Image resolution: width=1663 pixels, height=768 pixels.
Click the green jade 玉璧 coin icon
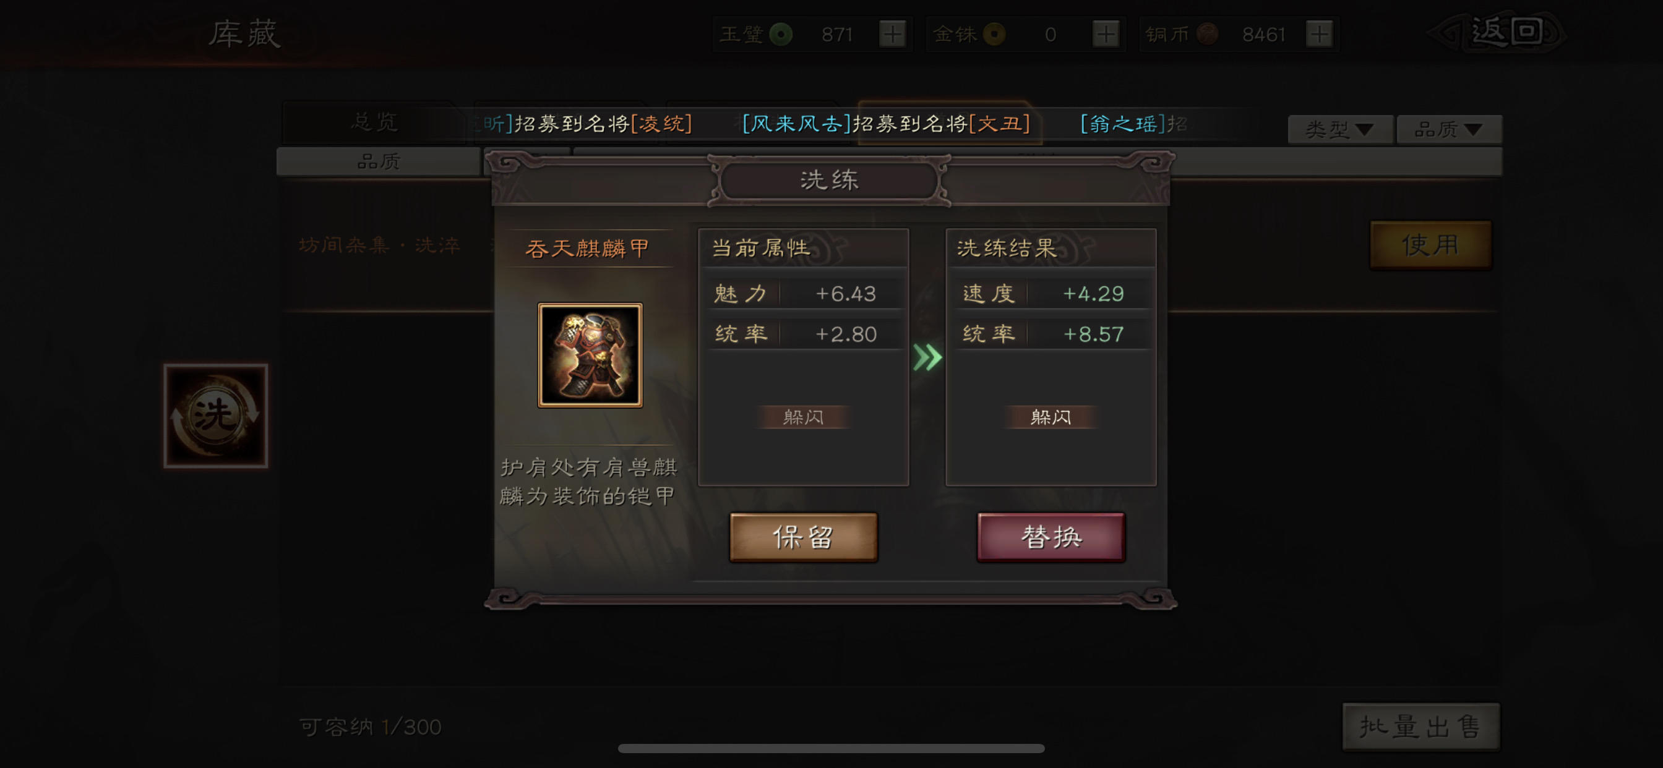(781, 34)
